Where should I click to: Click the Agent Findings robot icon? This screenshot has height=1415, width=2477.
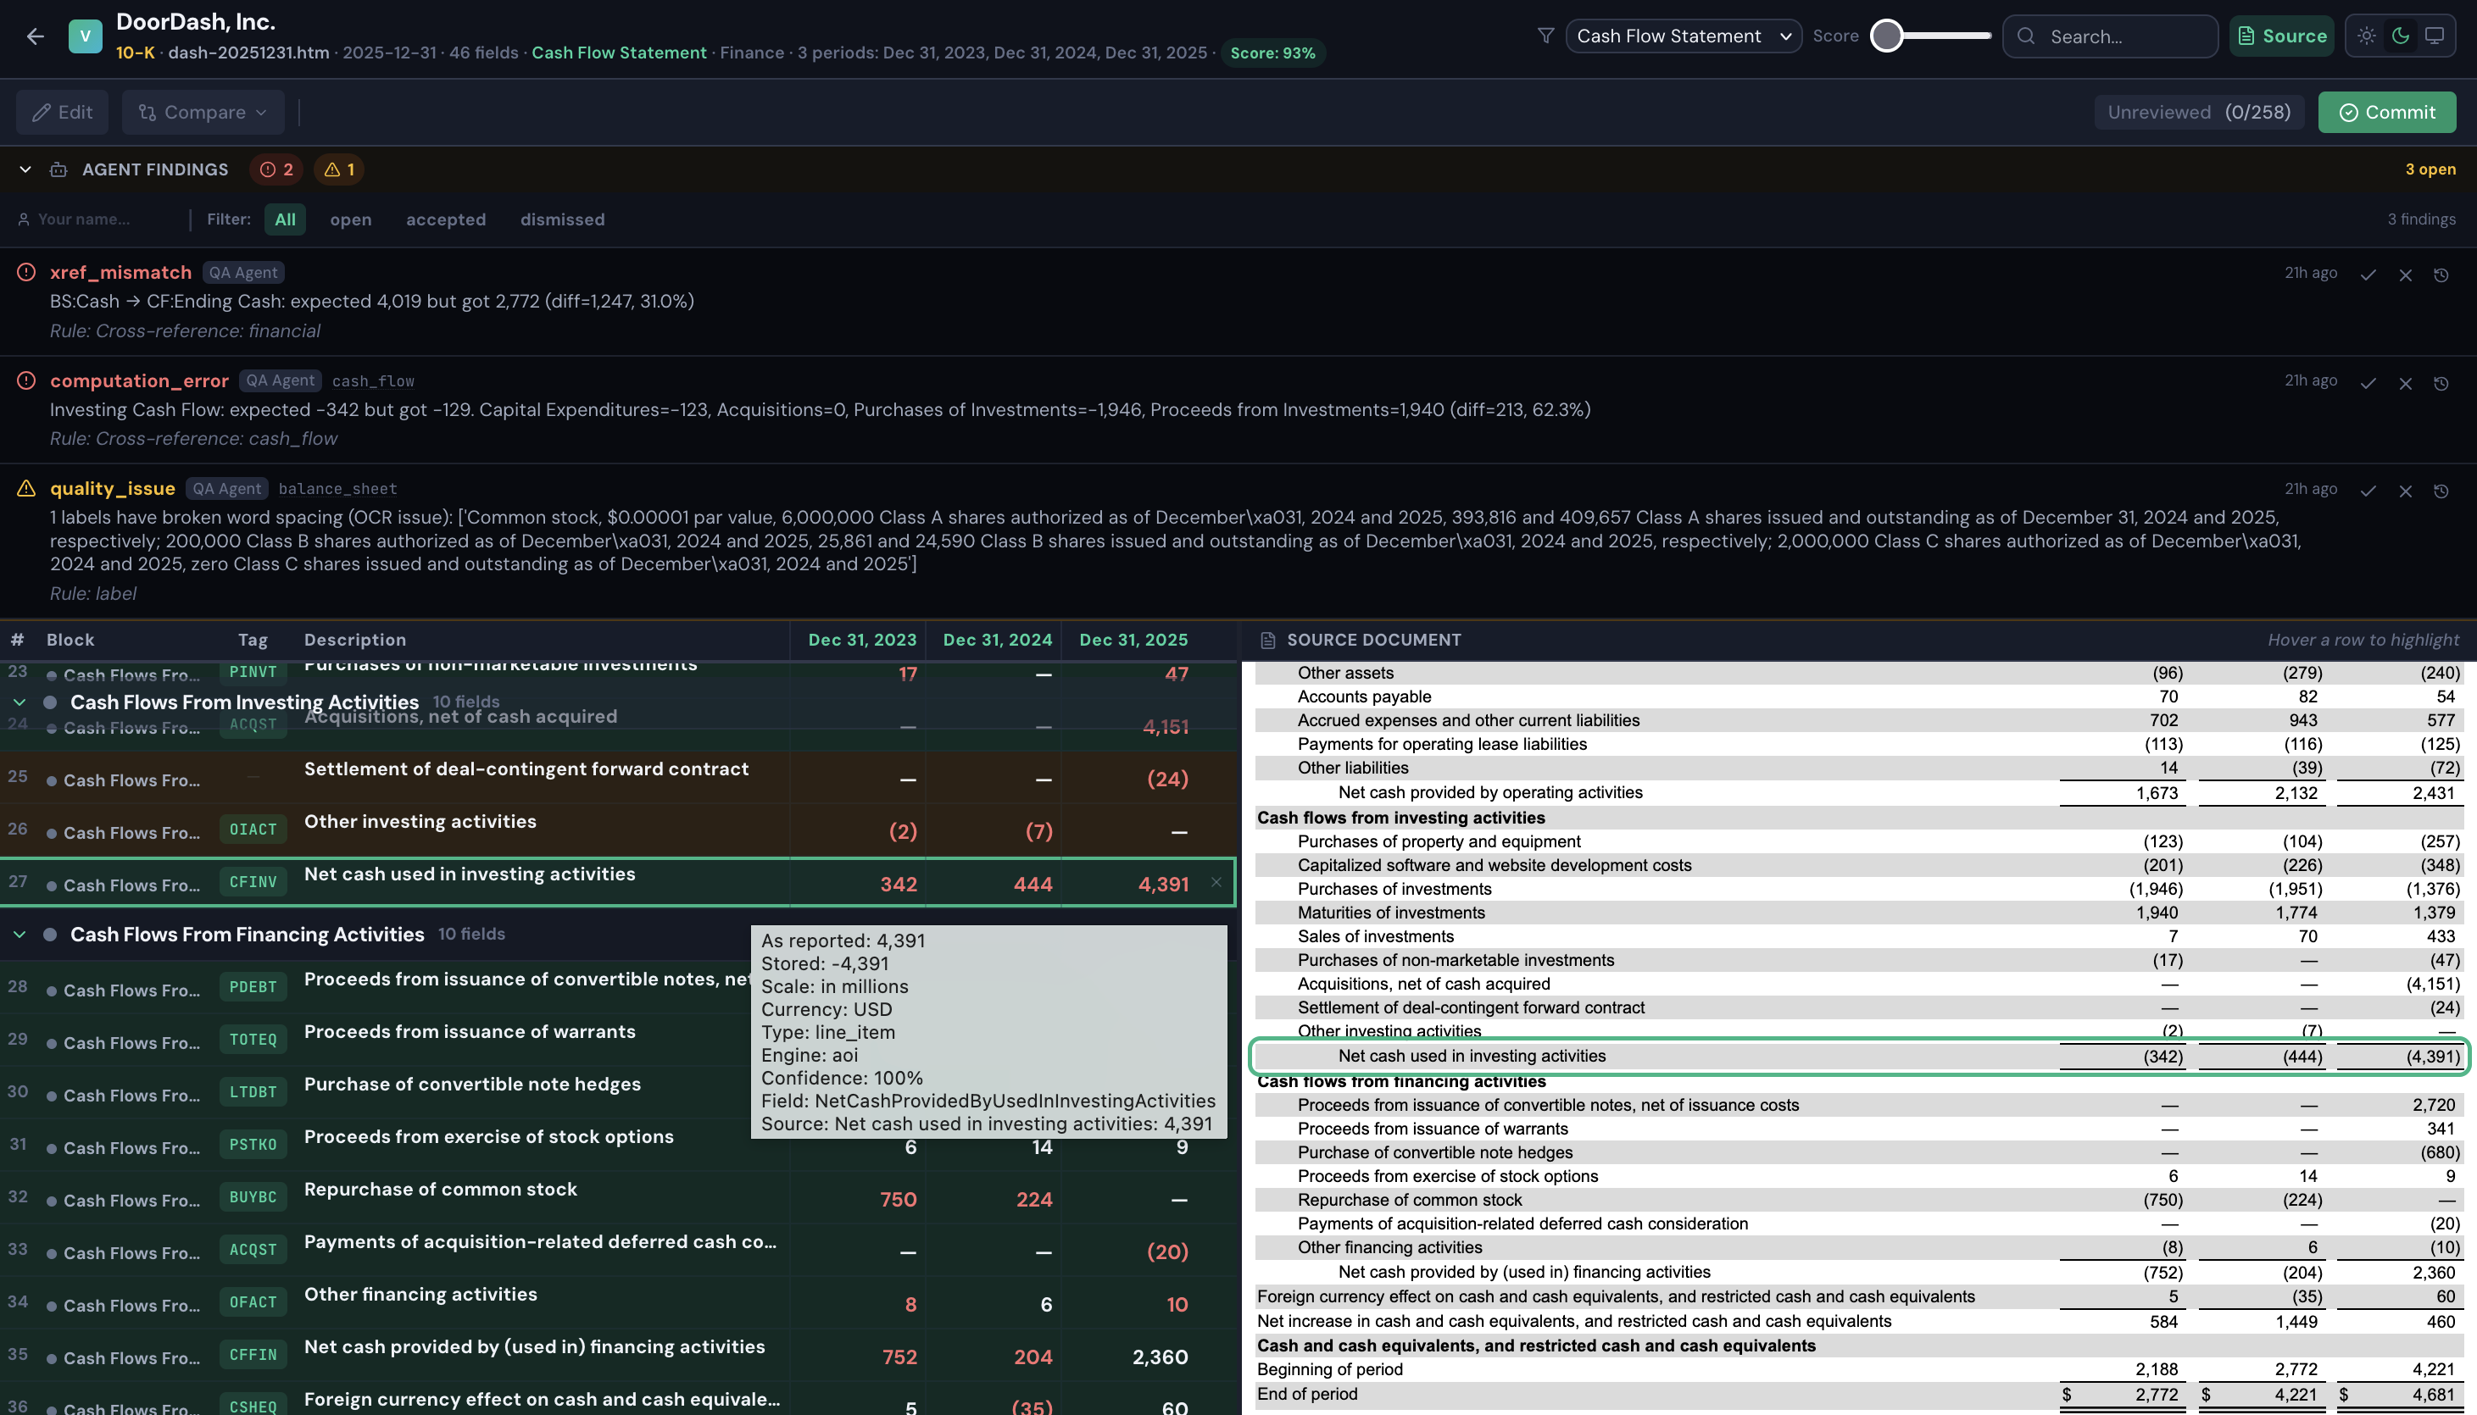tap(58, 169)
